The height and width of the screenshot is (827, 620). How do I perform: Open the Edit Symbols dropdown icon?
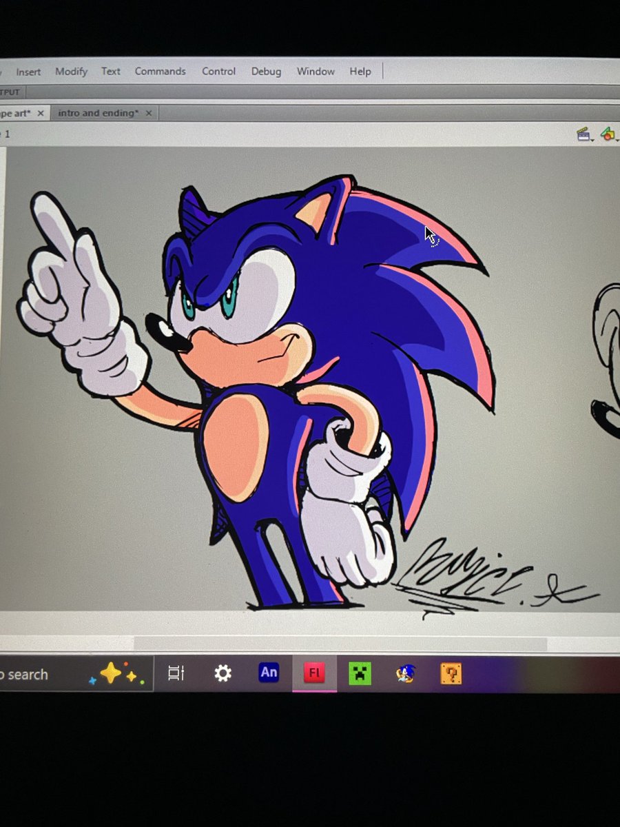coord(608,134)
